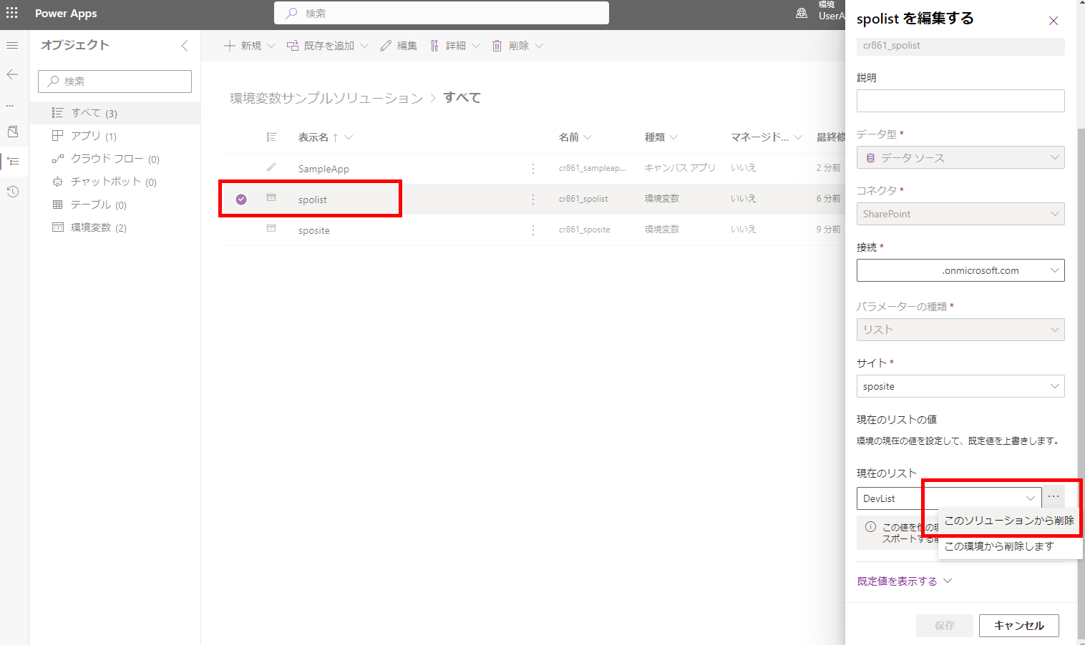Viewport: 1085px width, 645px height.
Task: Select the 編集 (edit) pencil icon
Action: point(384,45)
